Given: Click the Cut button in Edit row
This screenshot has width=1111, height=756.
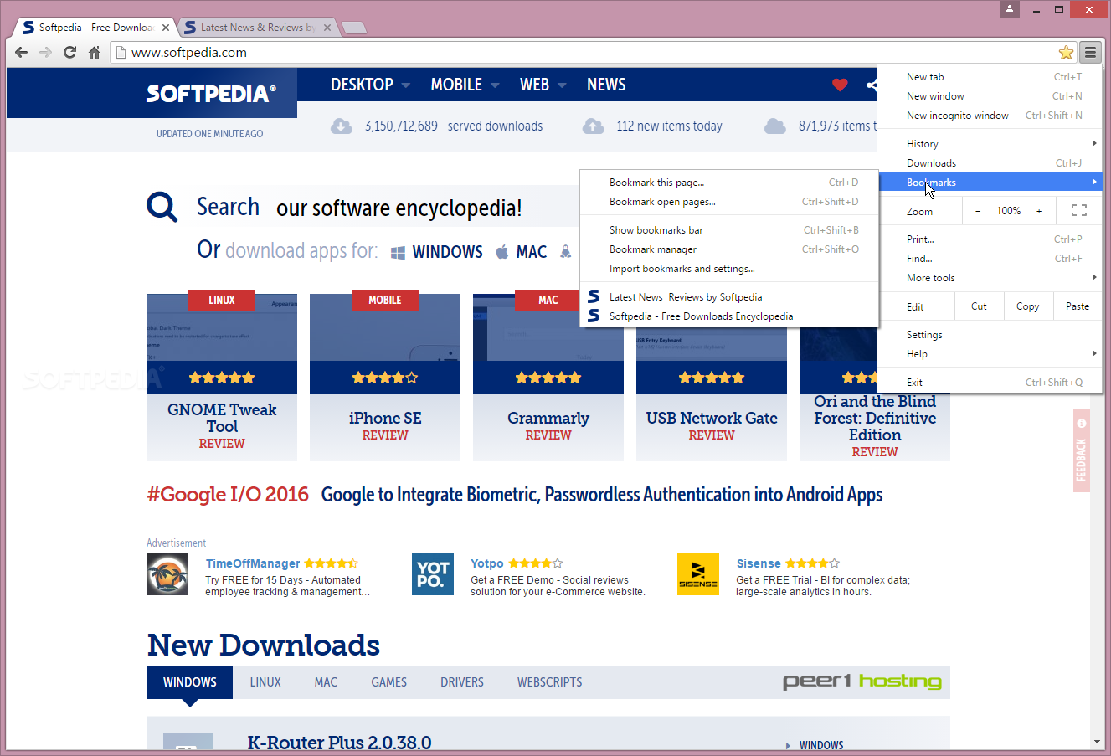Looking at the screenshot, I should [979, 306].
